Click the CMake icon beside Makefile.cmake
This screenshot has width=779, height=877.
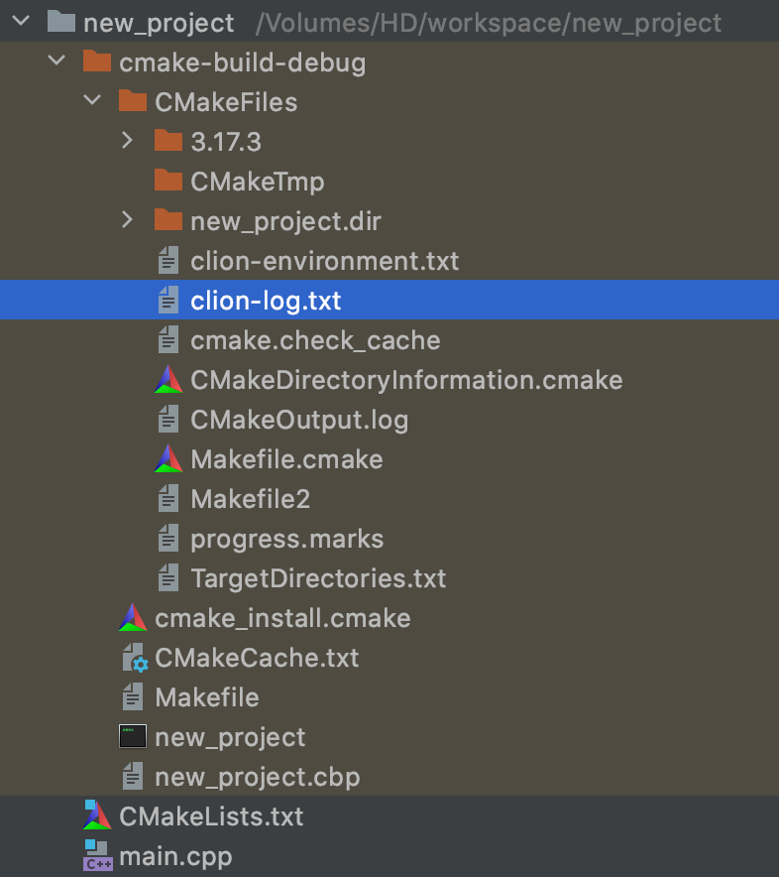click(168, 459)
